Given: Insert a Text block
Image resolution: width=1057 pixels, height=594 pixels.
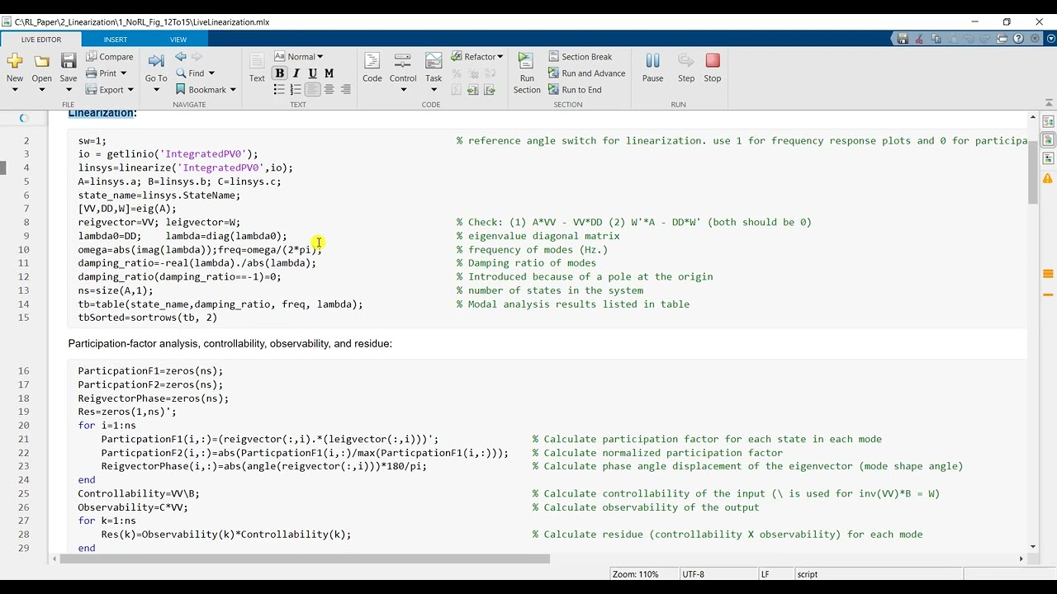Looking at the screenshot, I should click(x=257, y=68).
